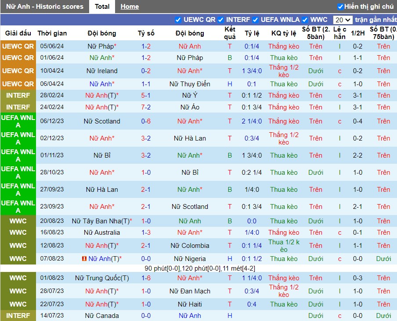Click Nữ Đan Mạch team name
This screenshot has width=397, height=321.
(x=190, y=291)
